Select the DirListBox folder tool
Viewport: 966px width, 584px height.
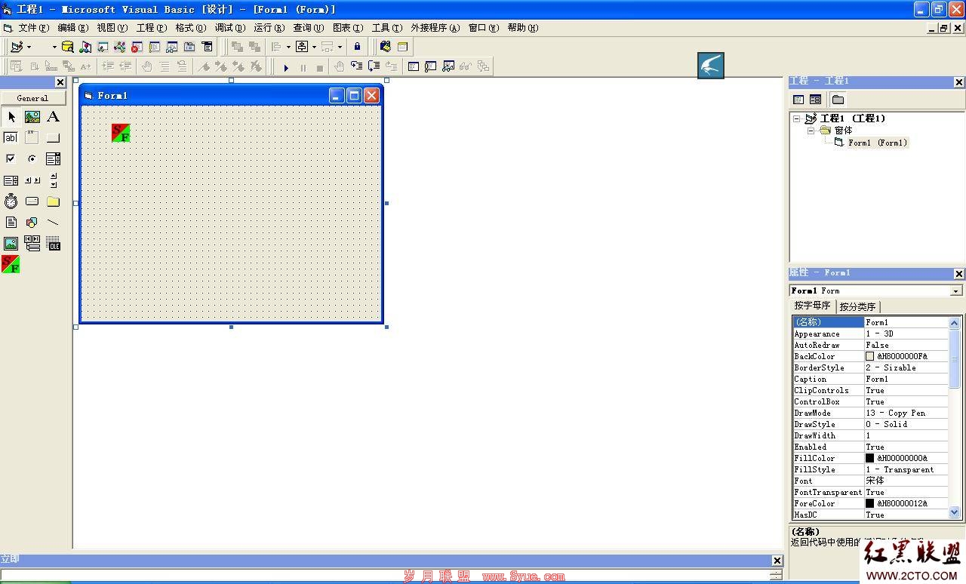53,201
